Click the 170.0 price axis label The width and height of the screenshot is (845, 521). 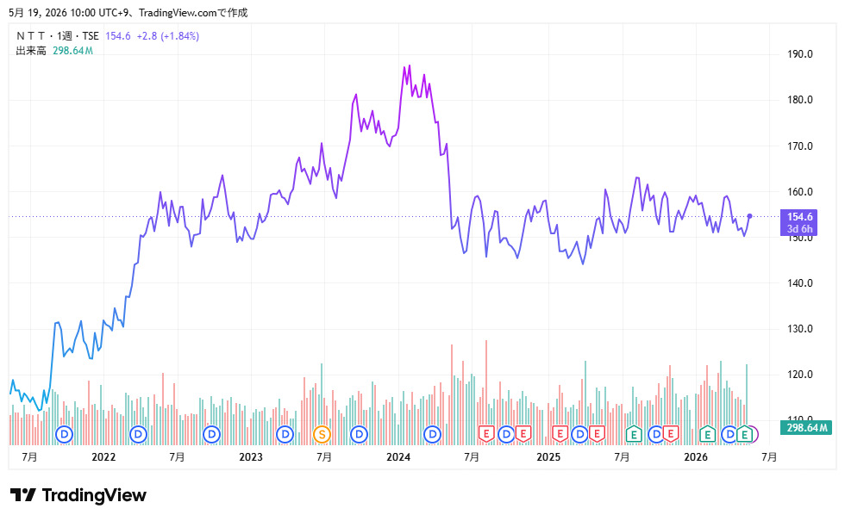point(800,146)
